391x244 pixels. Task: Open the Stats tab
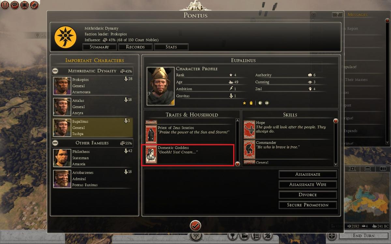[x=171, y=47]
